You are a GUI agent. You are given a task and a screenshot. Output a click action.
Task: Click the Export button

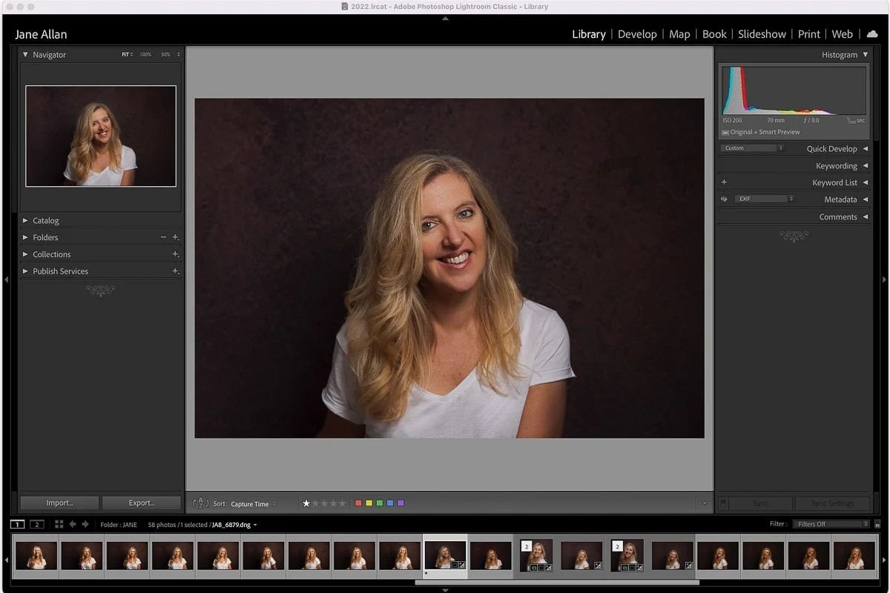point(141,502)
